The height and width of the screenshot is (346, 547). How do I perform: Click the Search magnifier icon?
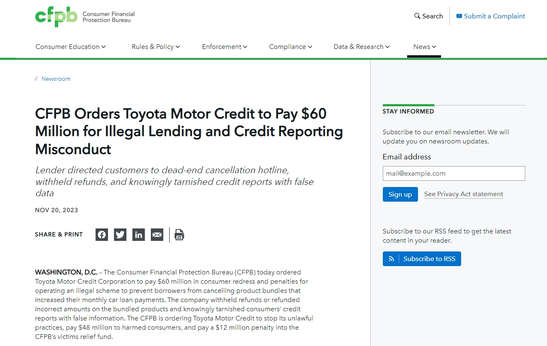(x=417, y=16)
